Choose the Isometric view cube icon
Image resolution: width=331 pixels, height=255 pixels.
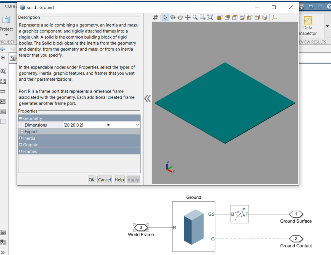tap(264, 17)
